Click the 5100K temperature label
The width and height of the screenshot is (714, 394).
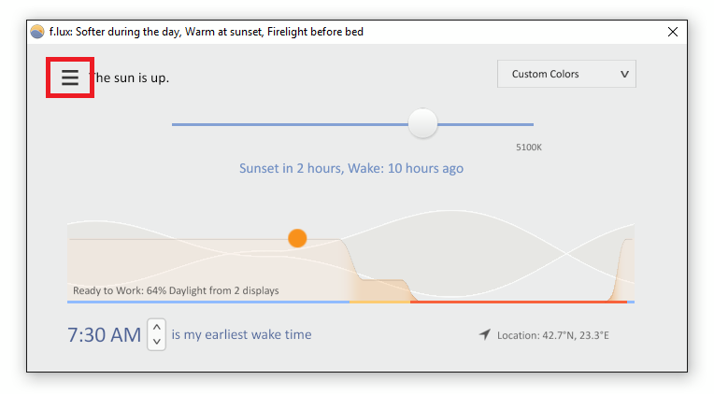point(529,148)
